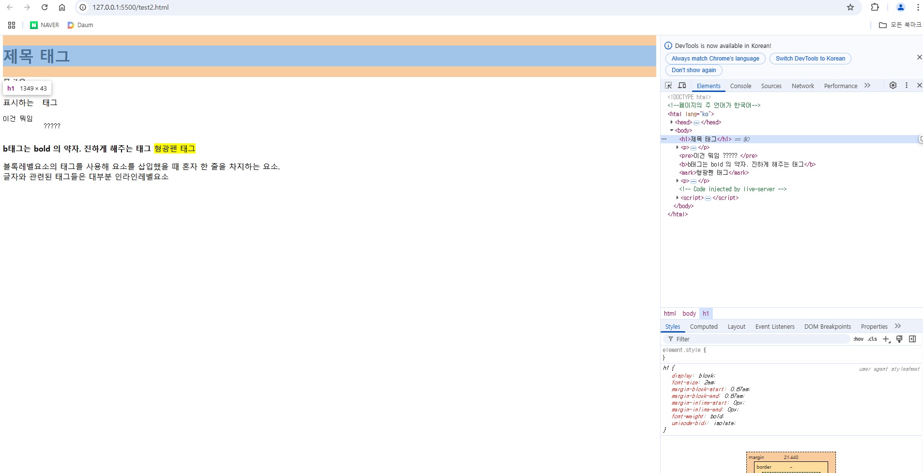Open the browser home page
This screenshot has height=473, width=923.
pyautogui.click(x=62, y=7)
